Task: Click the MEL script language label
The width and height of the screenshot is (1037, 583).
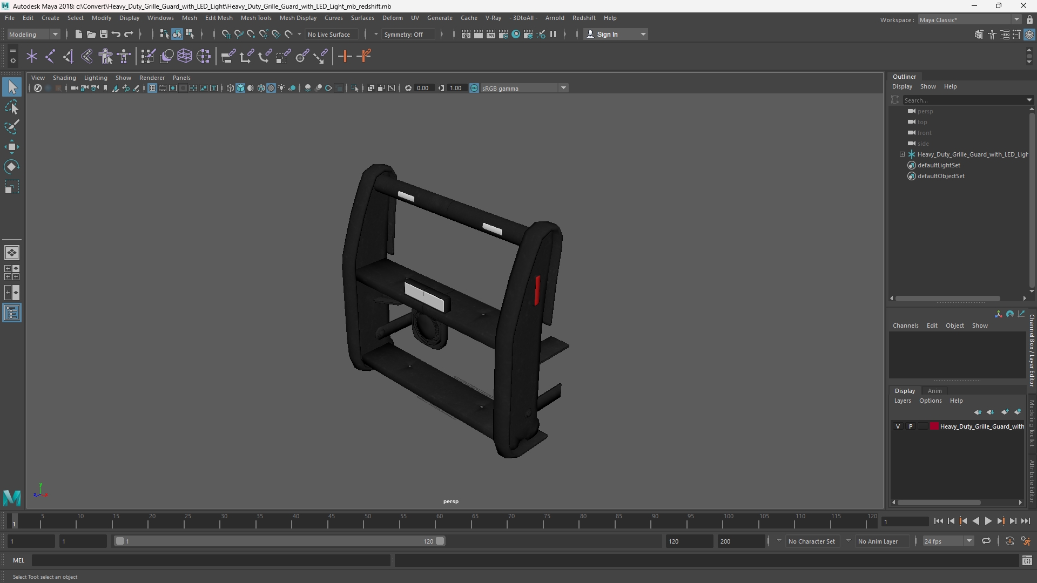Action: 19,560
